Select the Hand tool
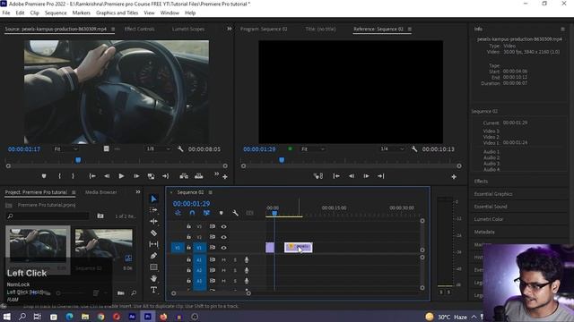The image size is (574, 322). (x=153, y=278)
